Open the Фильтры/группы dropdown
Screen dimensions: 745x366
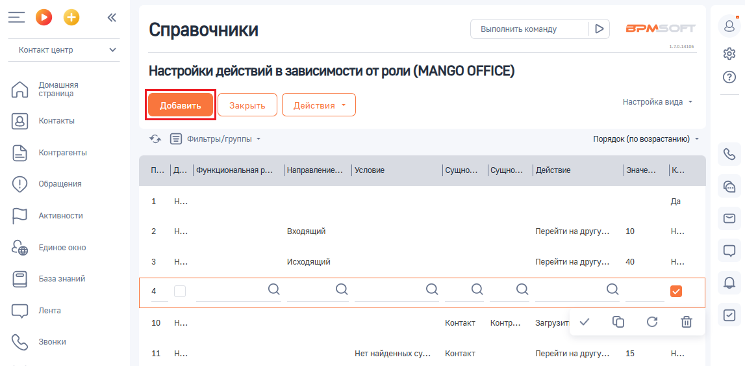(216, 139)
